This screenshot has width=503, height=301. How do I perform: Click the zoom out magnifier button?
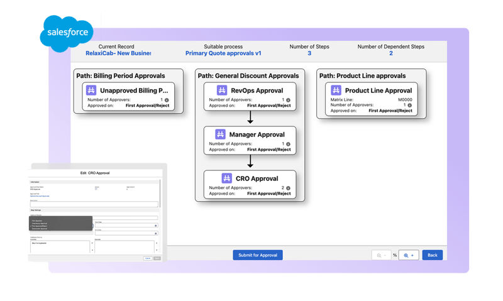click(382, 255)
